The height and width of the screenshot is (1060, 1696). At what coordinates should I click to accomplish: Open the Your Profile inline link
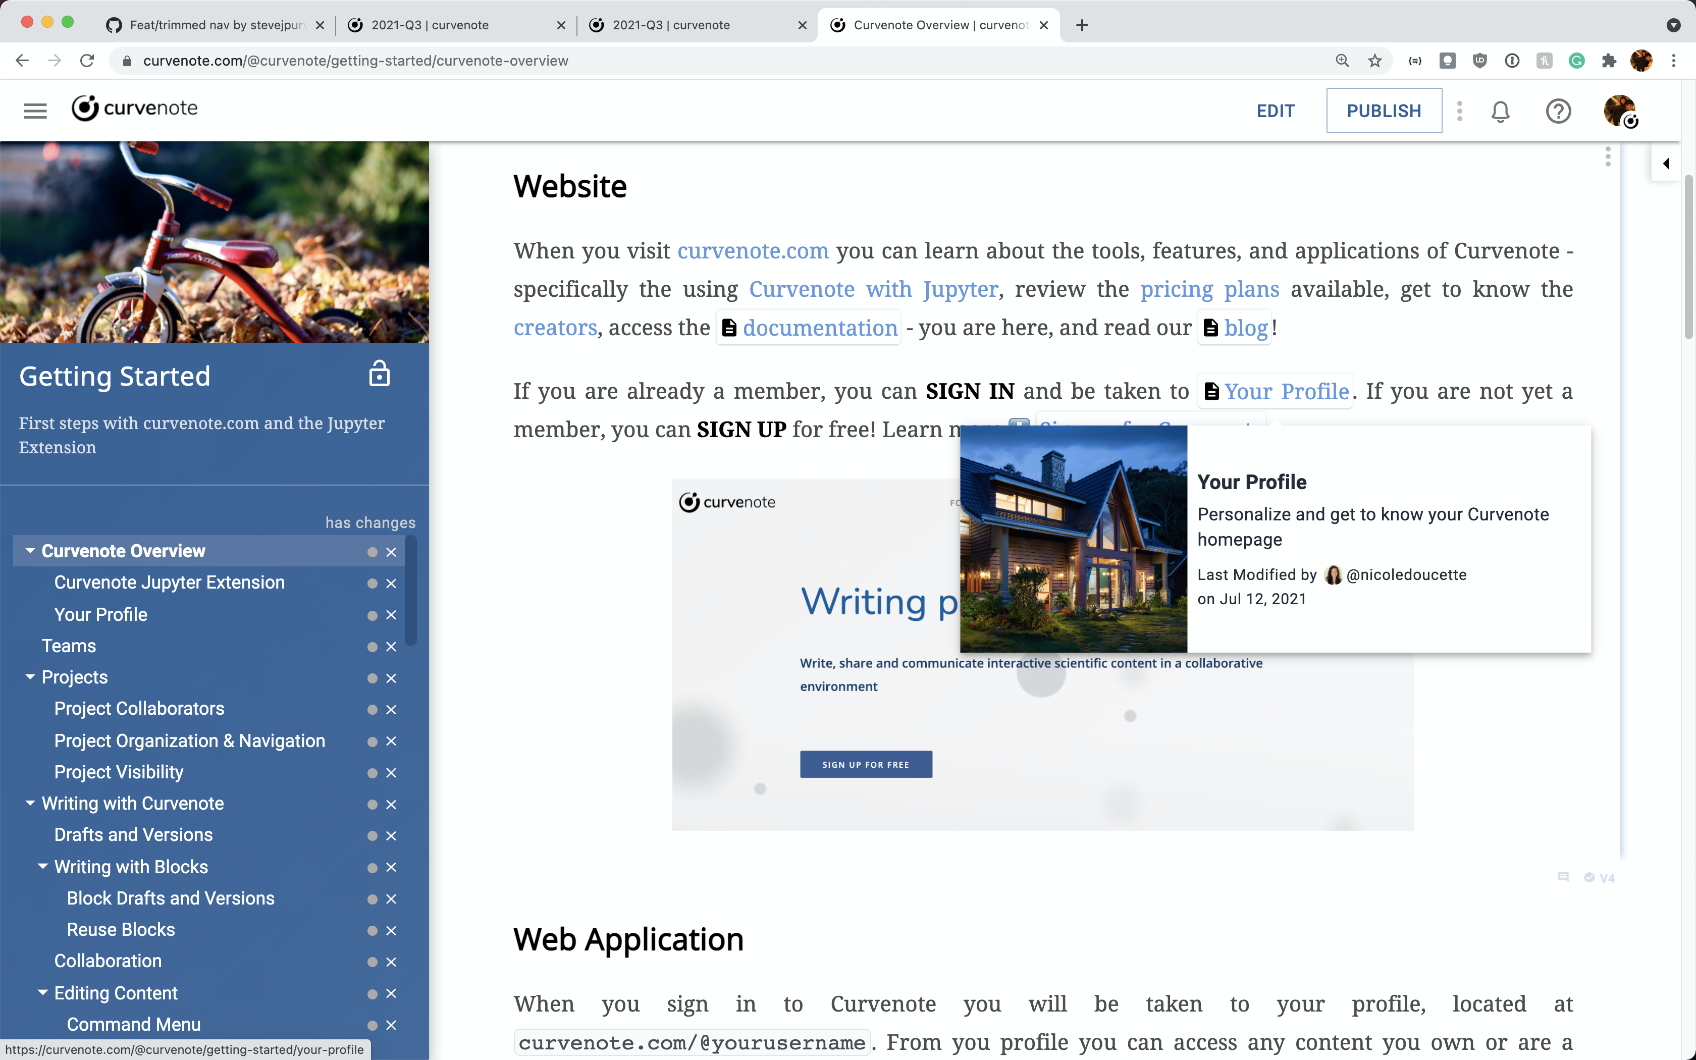pyautogui.click(x=1276, y=391)
